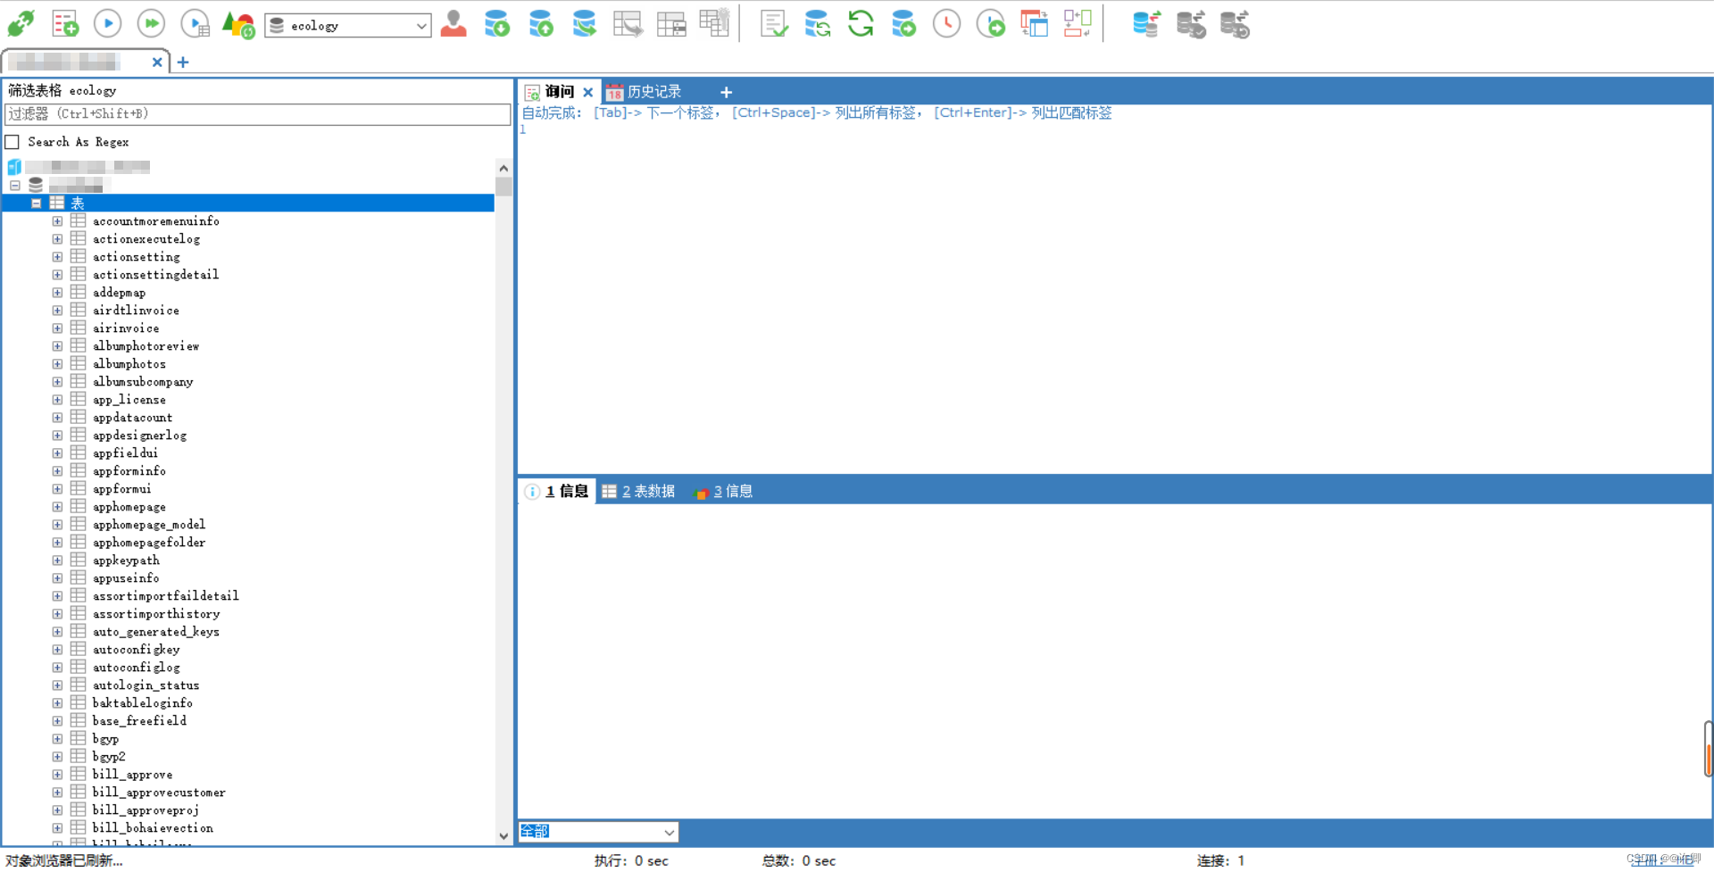Close the 询问 query tab

pos(588,92)
